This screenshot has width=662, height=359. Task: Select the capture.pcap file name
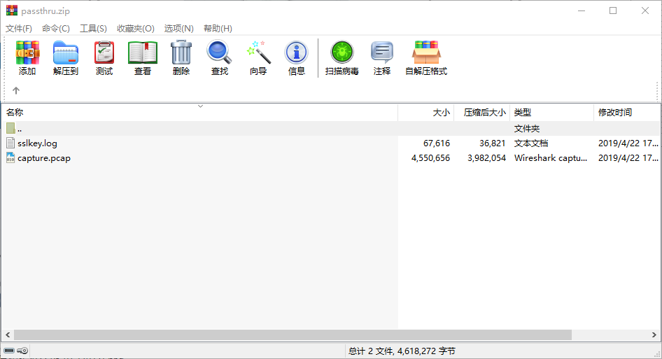44,158
